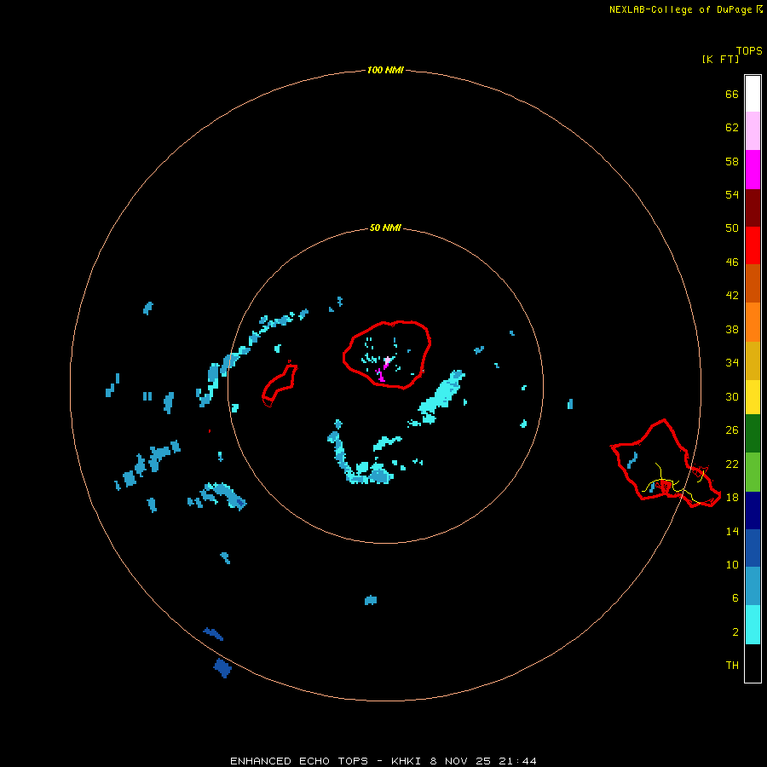Select the medium blue legend band

(x=753, y=548)
